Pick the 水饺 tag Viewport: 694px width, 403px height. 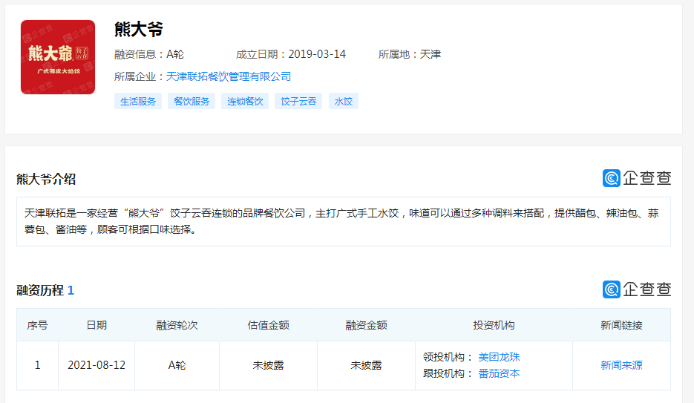click(x=344, y=101)
